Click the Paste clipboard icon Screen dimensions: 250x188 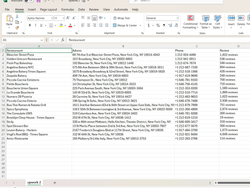tap(9, 18)
